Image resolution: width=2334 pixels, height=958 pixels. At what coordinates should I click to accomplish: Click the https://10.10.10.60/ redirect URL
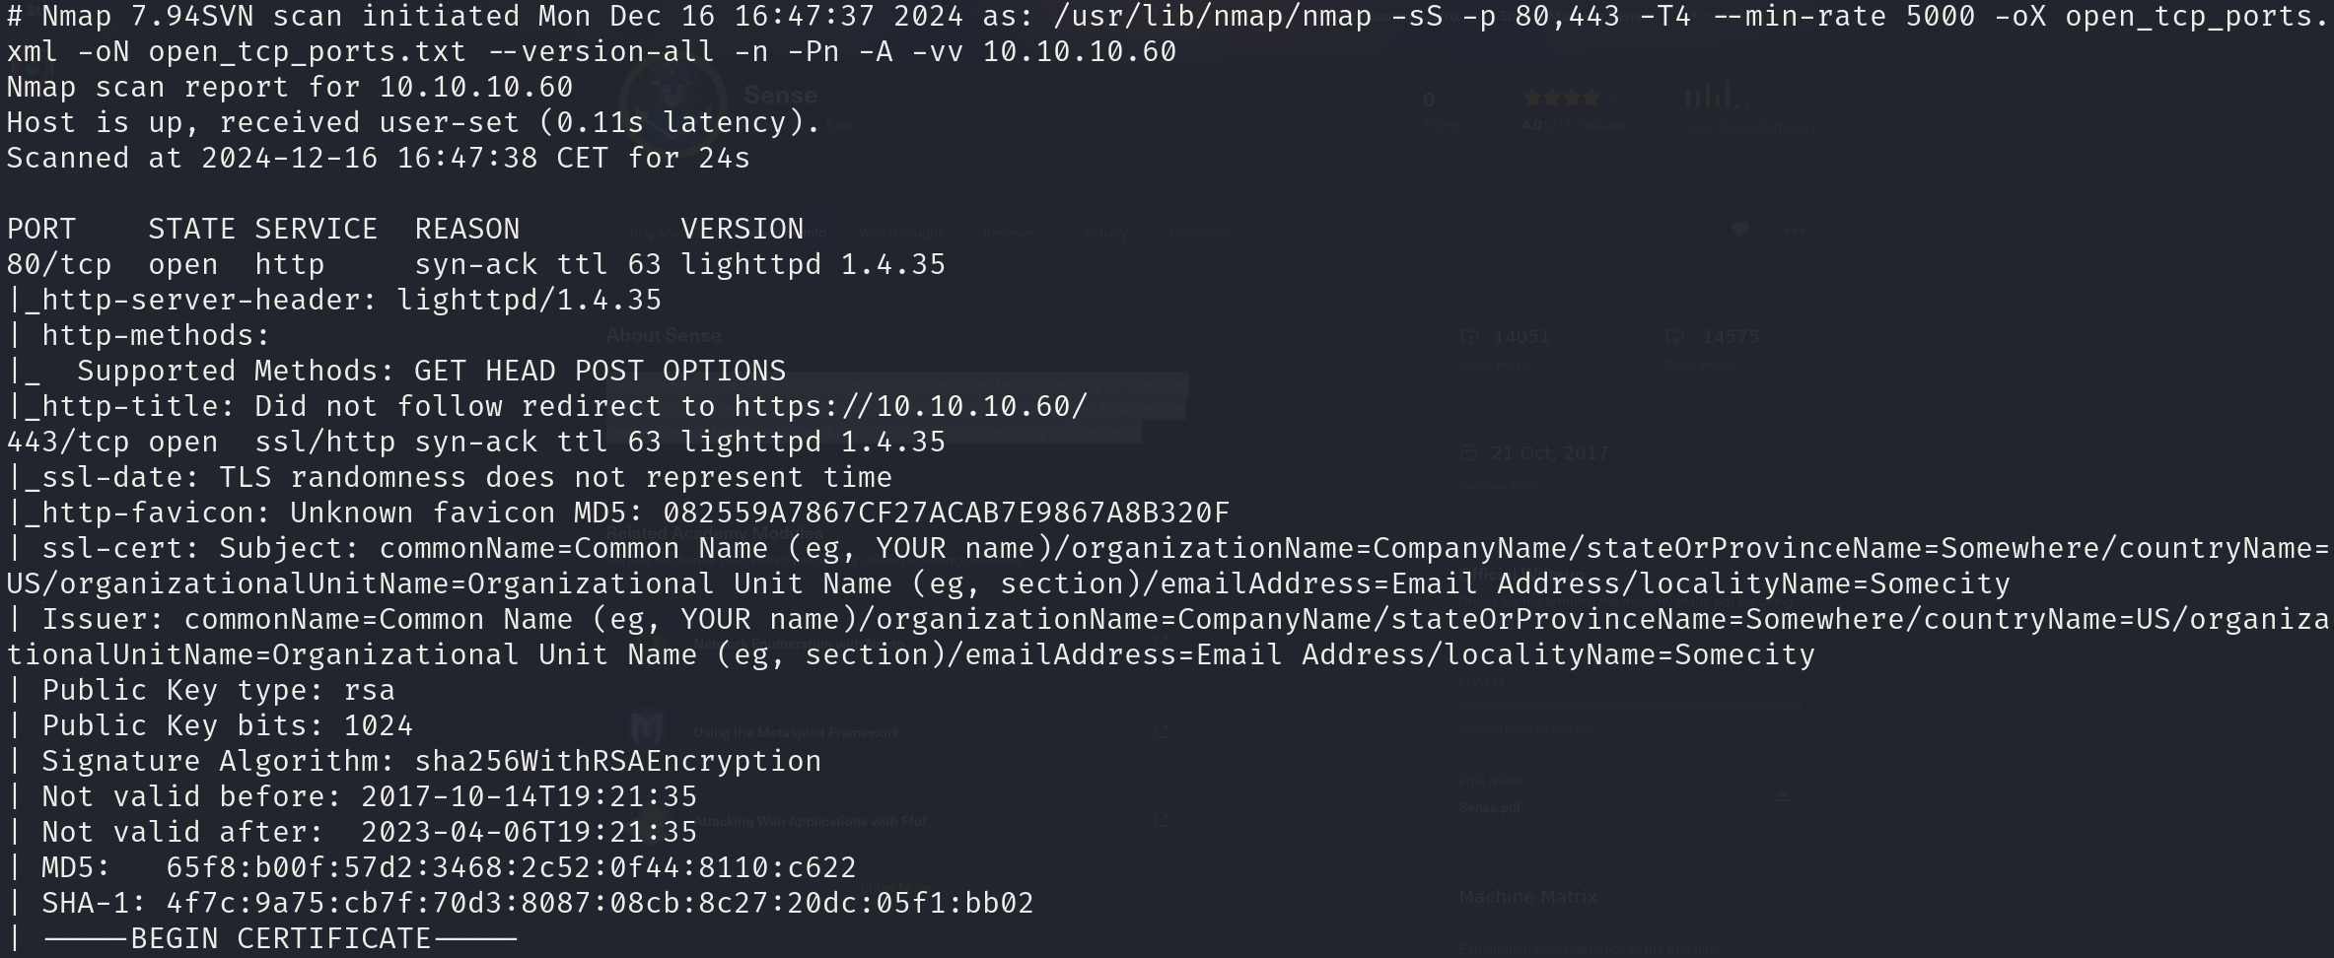tap(910, 406)
